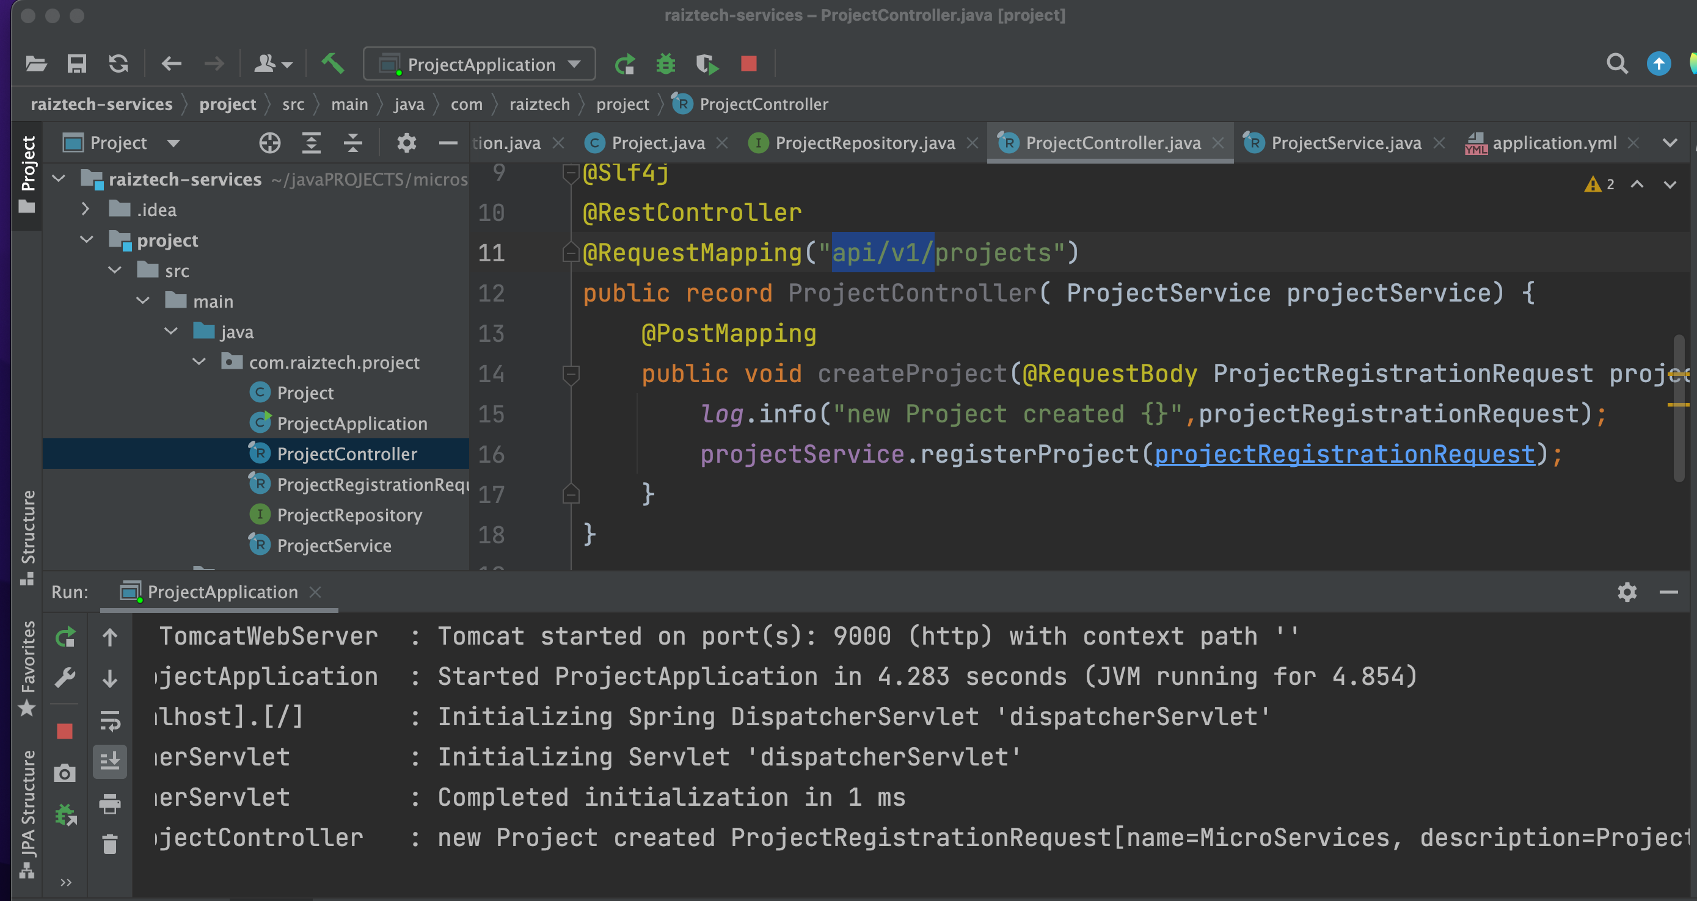Open the warnings indicator in editor
The height and width of the screenshot is (901, 1697).
[1599, 184]
